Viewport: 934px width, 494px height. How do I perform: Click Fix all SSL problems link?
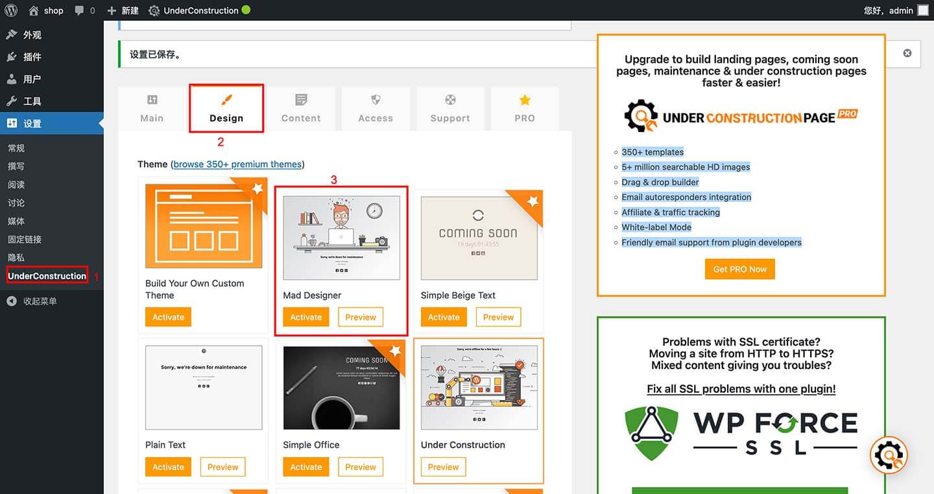[x=741, y=389]
